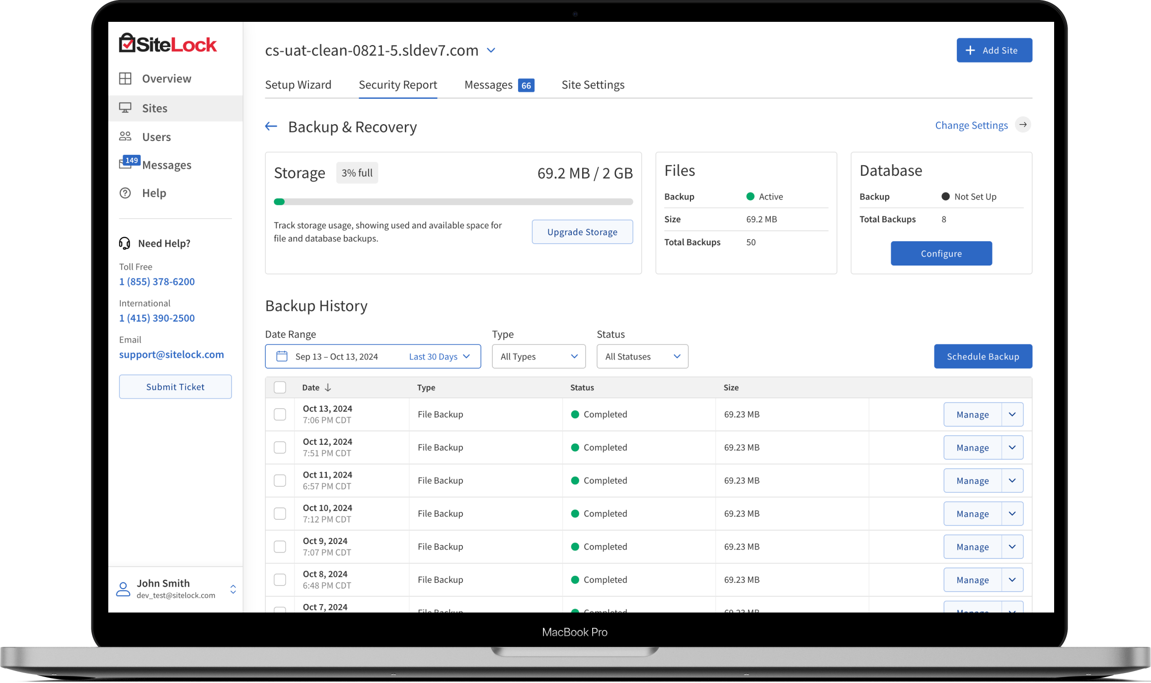
Task: Open the Messages tab with 66 badge
Action: (498, 85)
